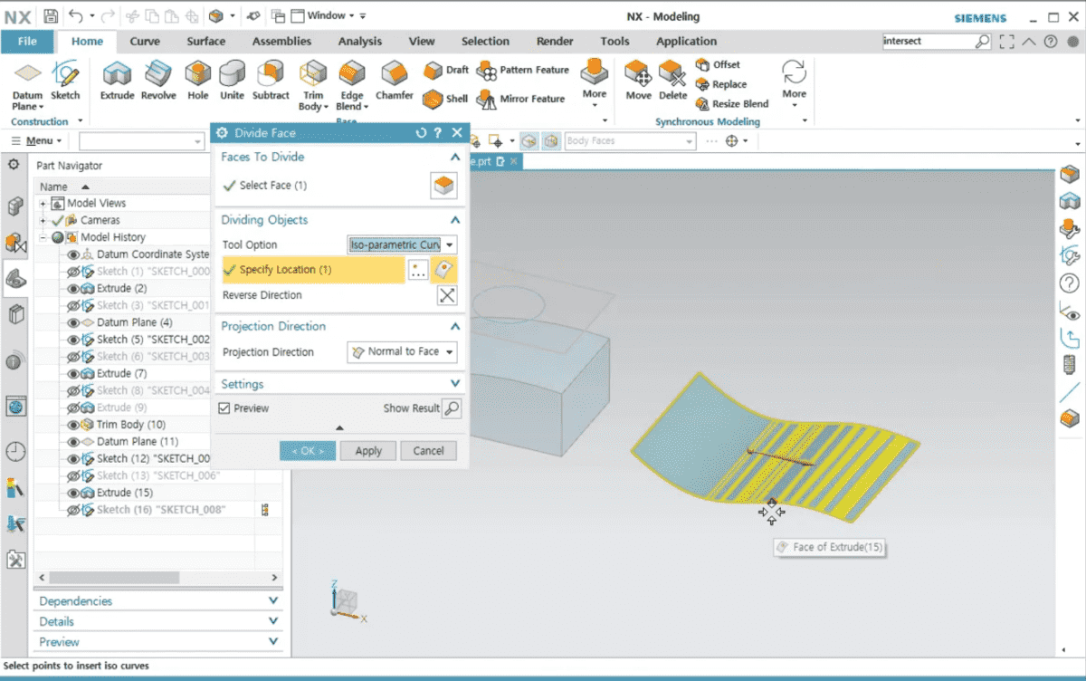This screenshot has width=1086, height=681.
Task: Toggle visibility of Sketch (16) SKETCH_008
Action: tap(73, 510)
